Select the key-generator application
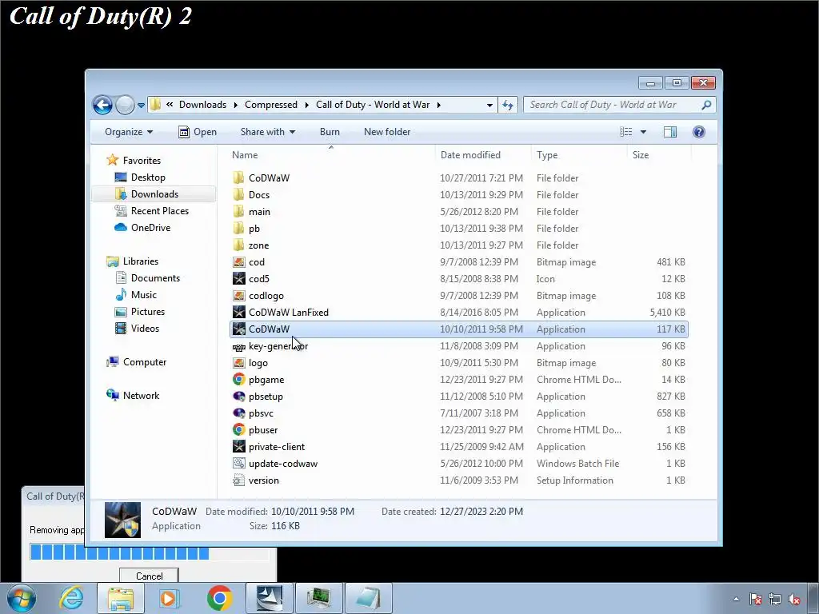Image resolution: width=819 pixels, height=614 pixels. click(x=458, y=346)
